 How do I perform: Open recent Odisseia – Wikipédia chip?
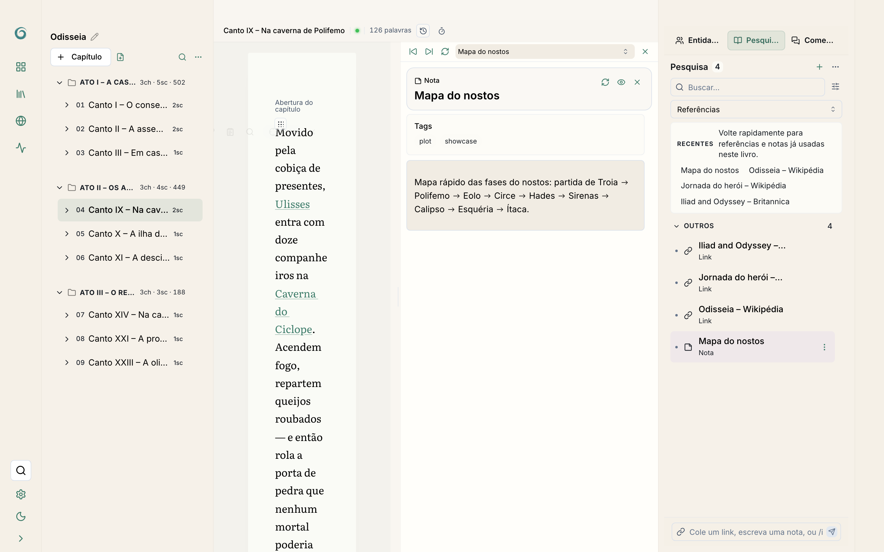click(786, 170)
